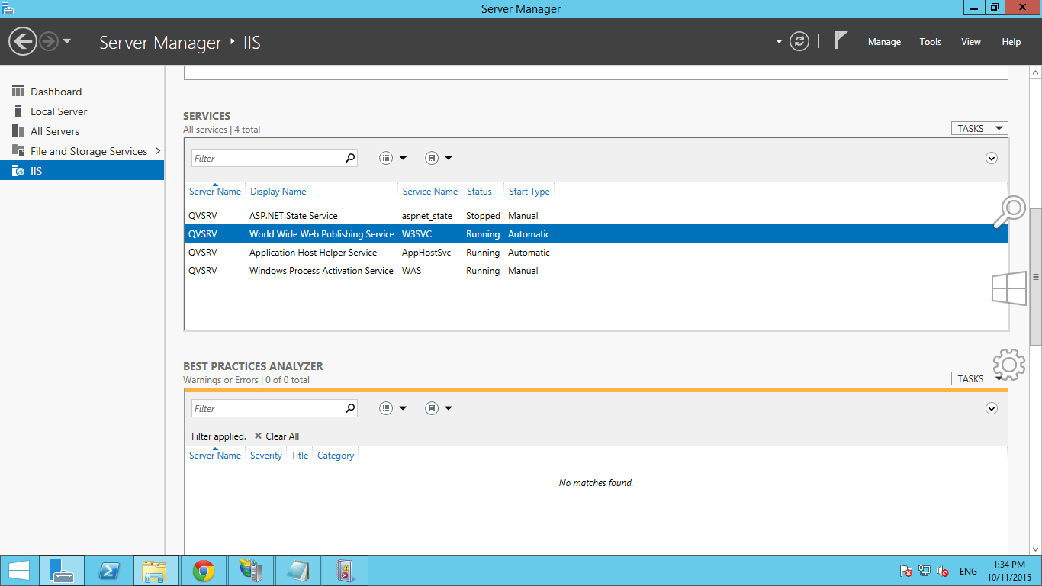Image resolution: width=1042 pixels, height=586 pixels.
Task: Open Services save query dropdown arrow
Action: (449, 158)
